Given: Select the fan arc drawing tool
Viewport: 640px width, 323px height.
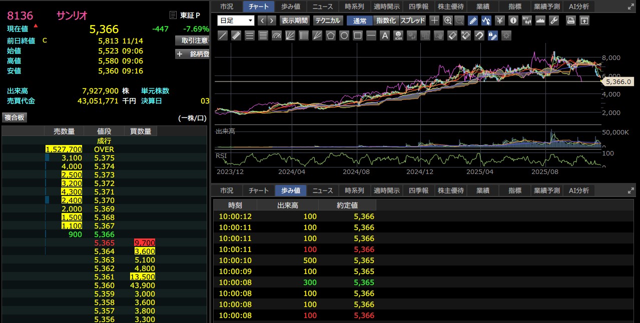Looking at the screenshot, I should 277,35.
